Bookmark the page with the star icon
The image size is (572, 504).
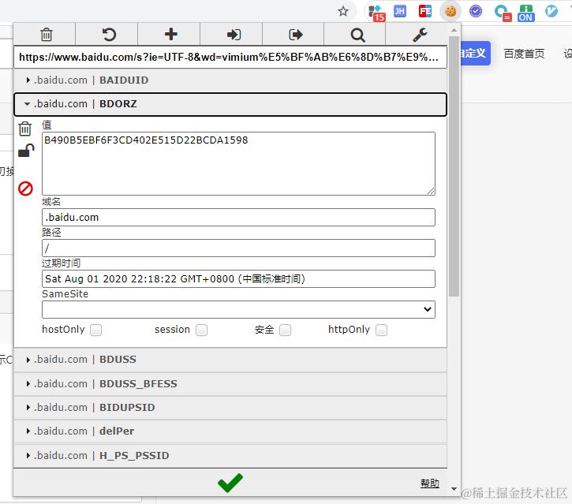(x=343, y=11)
